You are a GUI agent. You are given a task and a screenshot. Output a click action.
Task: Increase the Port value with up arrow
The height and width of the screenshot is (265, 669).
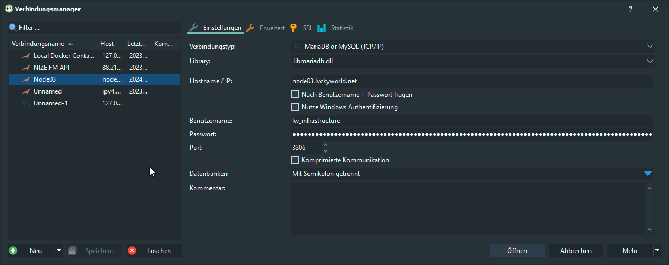point(325,144)
